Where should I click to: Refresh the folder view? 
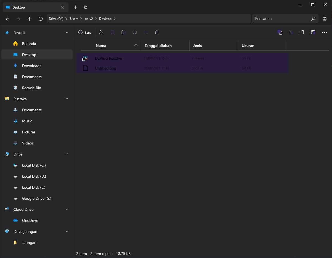tap(40, 19)
